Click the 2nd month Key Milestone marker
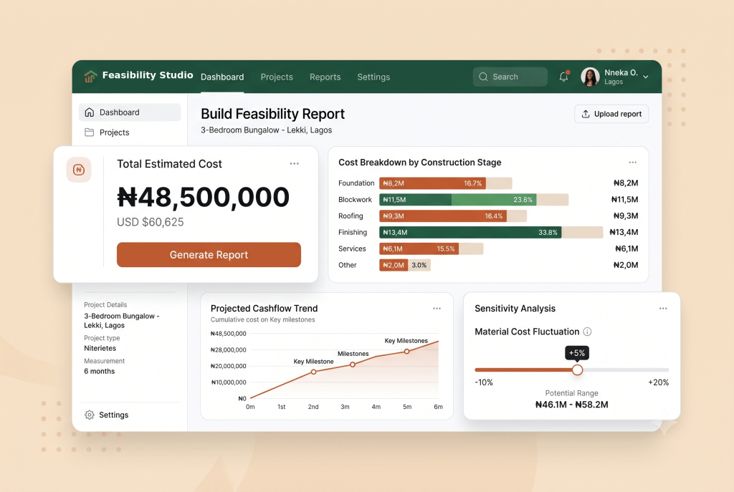Screen dimensions: 734x492 pos(314,372)
